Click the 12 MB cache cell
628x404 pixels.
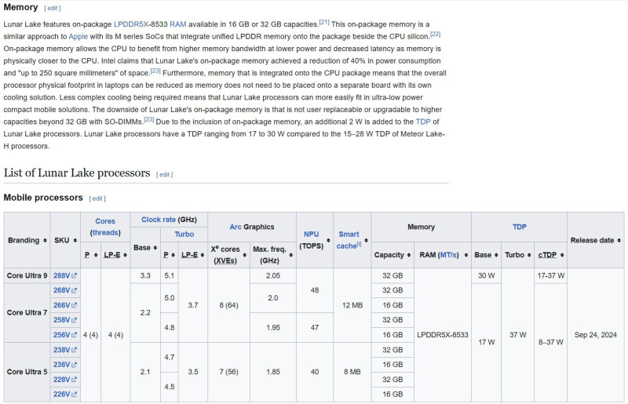[352, 305]
